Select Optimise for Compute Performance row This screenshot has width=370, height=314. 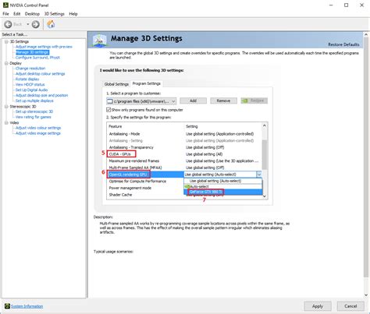pyautogui.click(x=145, y=182)
